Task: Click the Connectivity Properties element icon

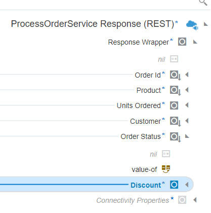Action: (182, 200)
